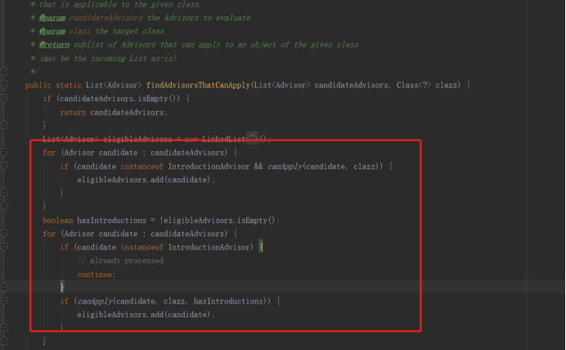This screenshot has width=566, height=350.
Task: Click IntroductionAdvisor before && canApply
Action: point(209,166)
